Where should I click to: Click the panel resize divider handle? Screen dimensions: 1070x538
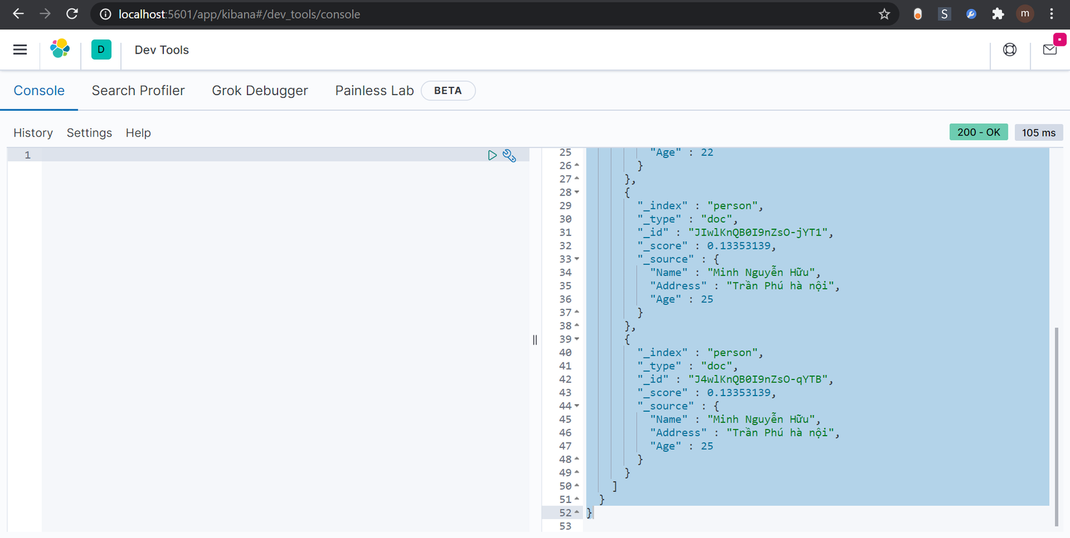pyautogui.click(x=535, y=340)
